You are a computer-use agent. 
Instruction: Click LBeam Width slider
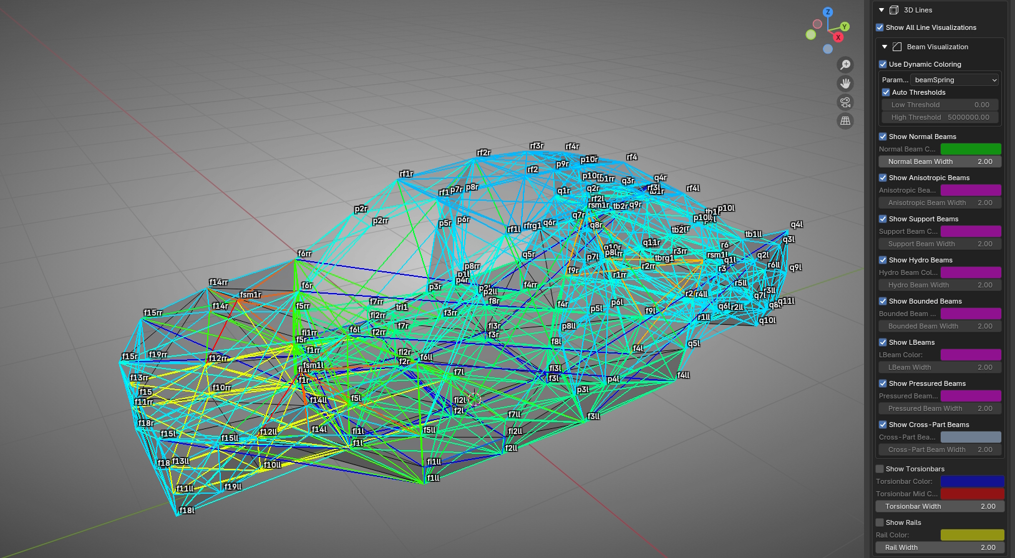[940, 367]
